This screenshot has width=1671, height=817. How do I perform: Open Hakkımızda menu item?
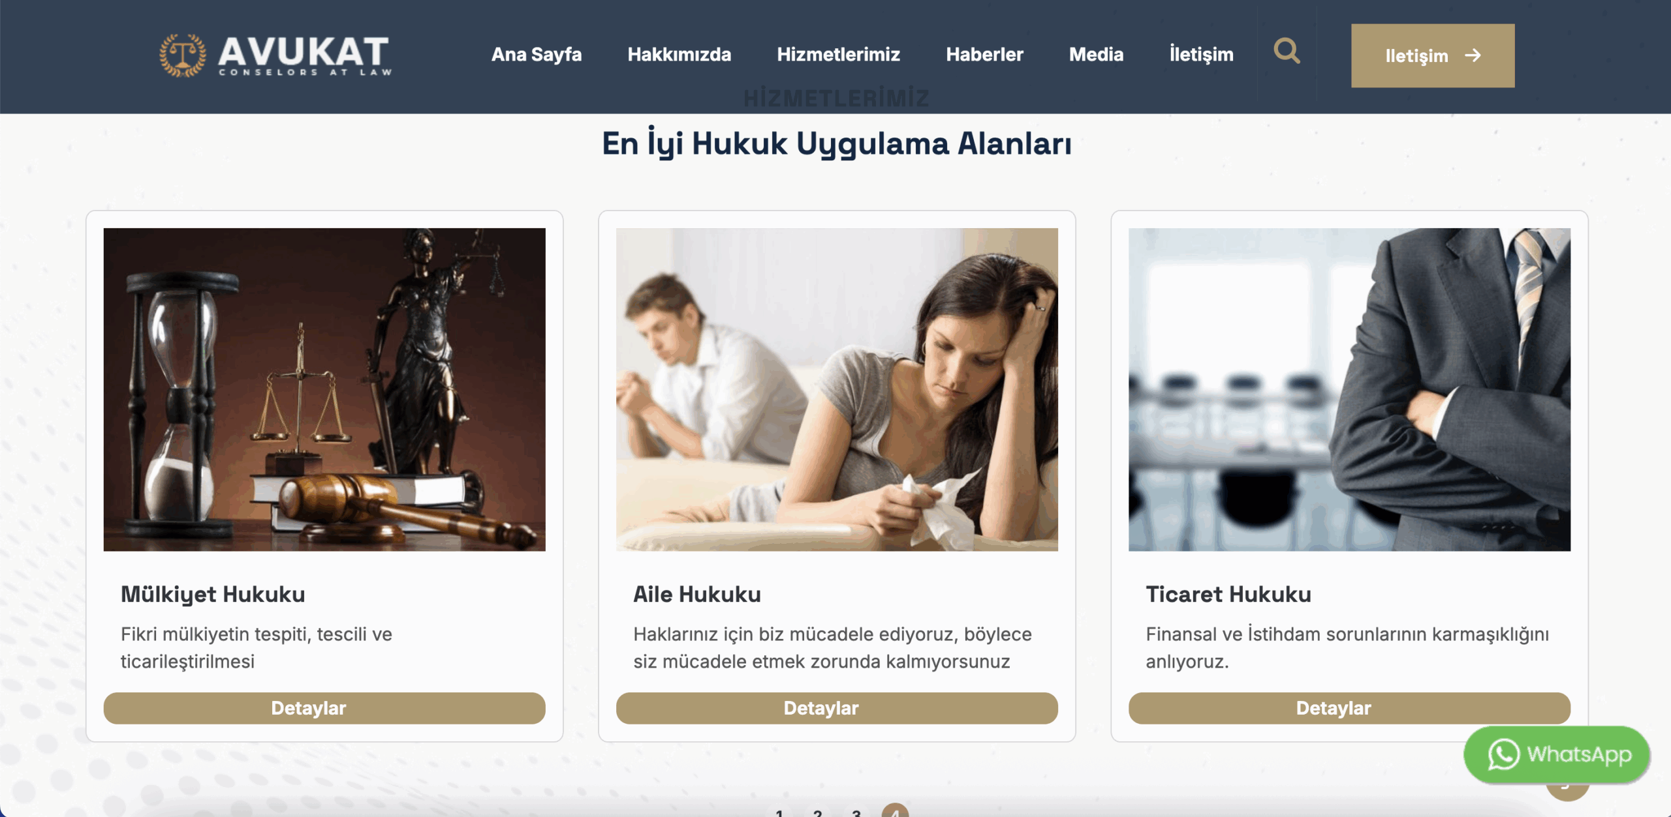tap(679, 54)
